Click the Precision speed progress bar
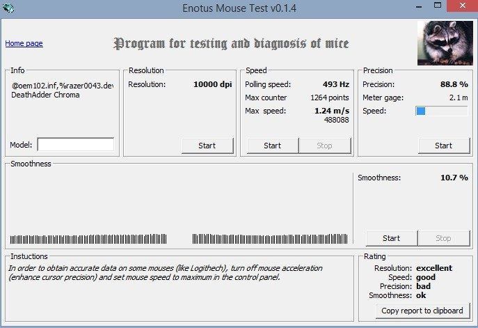478x328 pixels. click(442, 111)
